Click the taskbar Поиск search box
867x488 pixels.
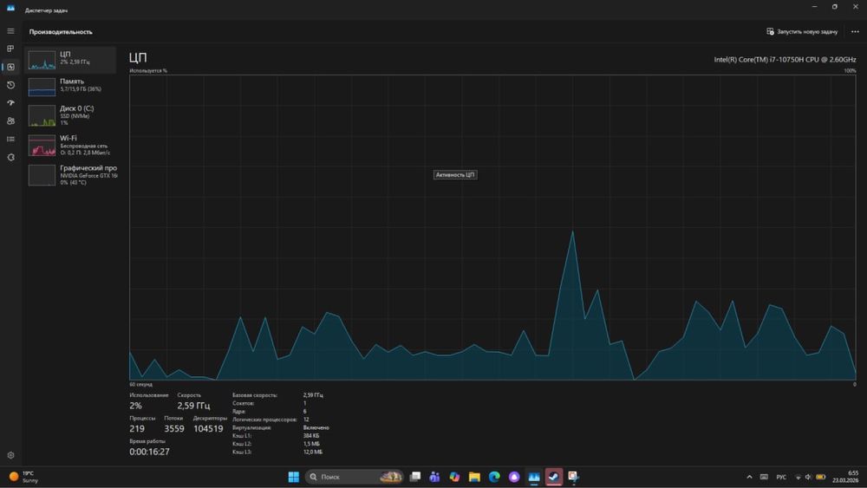click(354, 477)
